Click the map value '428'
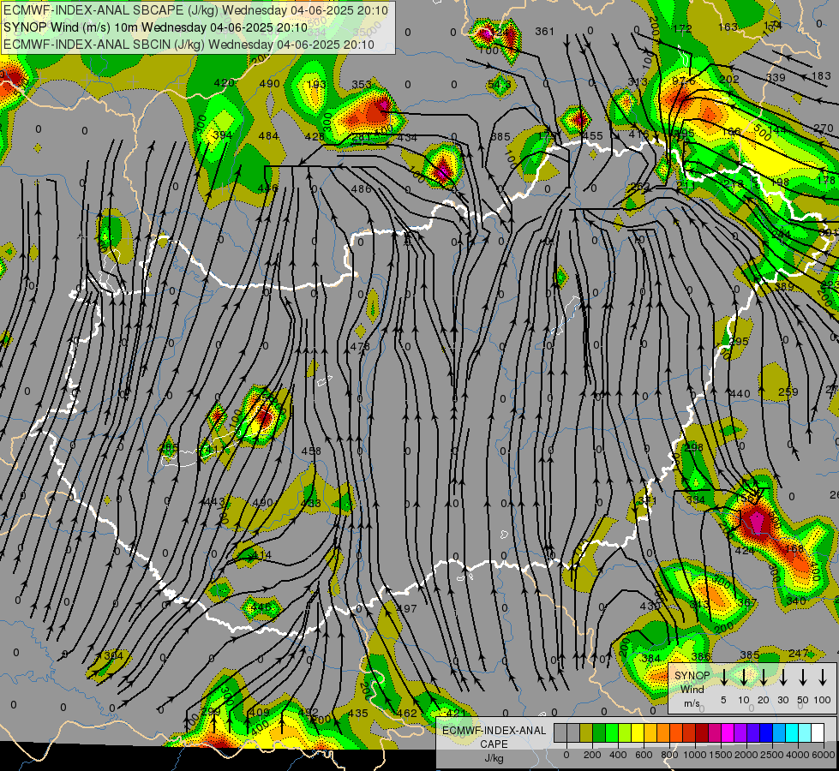 (x=315, y=136)
